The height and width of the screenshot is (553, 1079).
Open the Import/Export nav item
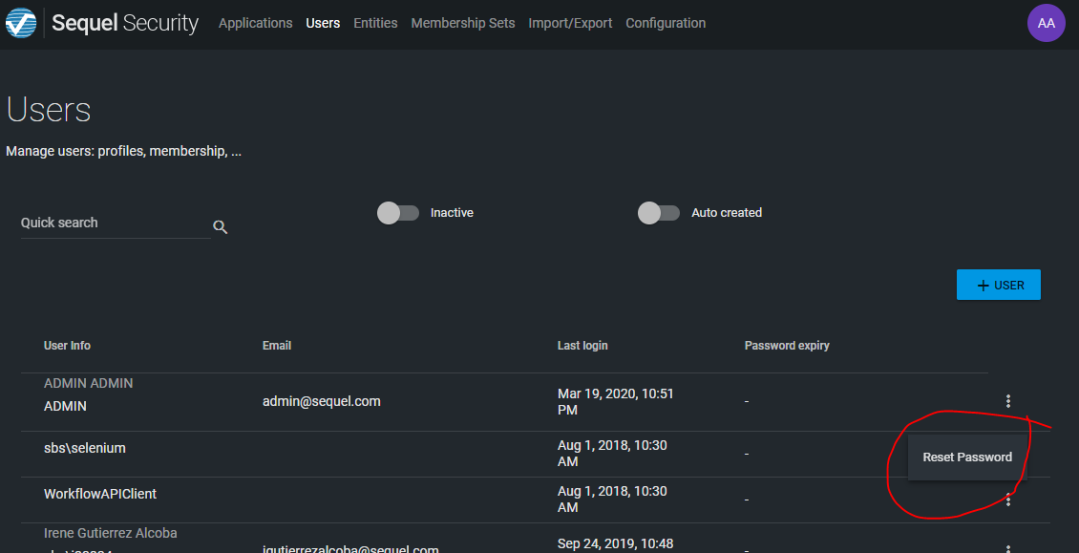click(570, 23)
